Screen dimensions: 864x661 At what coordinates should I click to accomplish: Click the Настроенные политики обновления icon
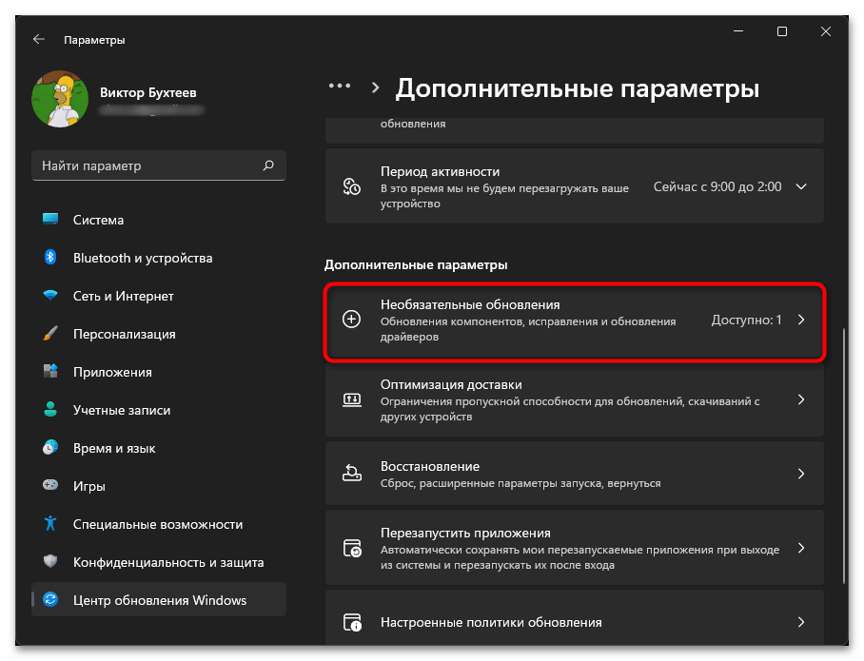352,622
